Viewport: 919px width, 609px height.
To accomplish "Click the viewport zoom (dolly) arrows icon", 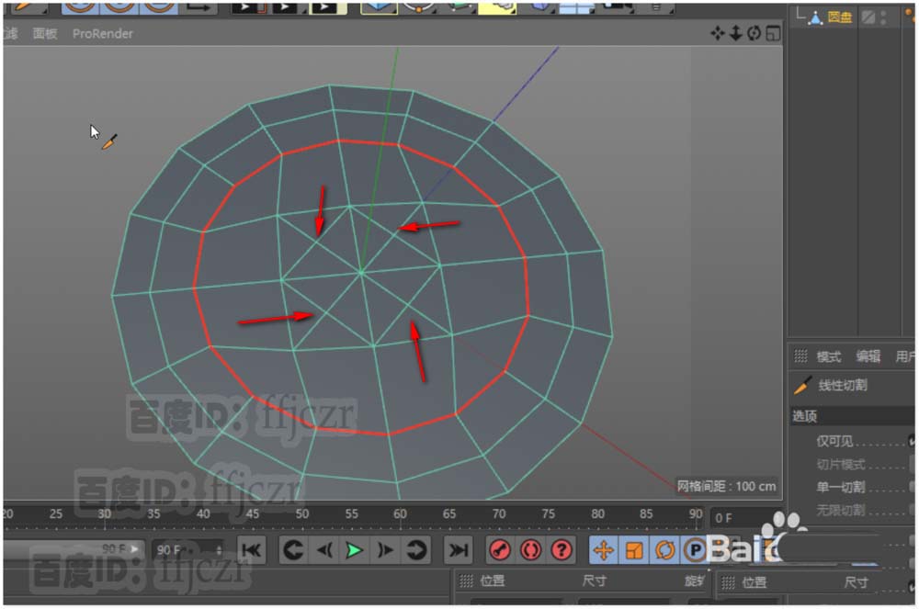I will click(735, 33).
